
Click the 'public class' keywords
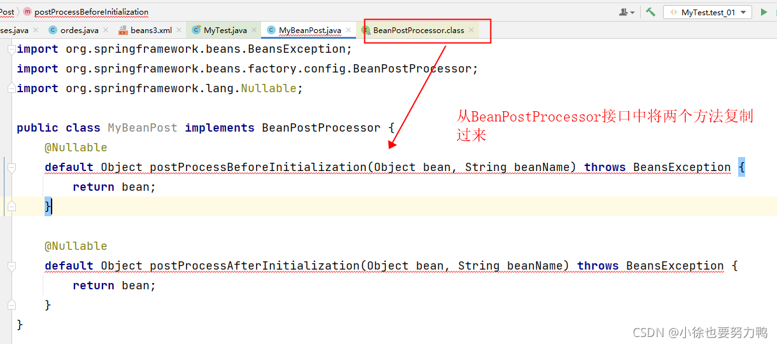[59, 128]
